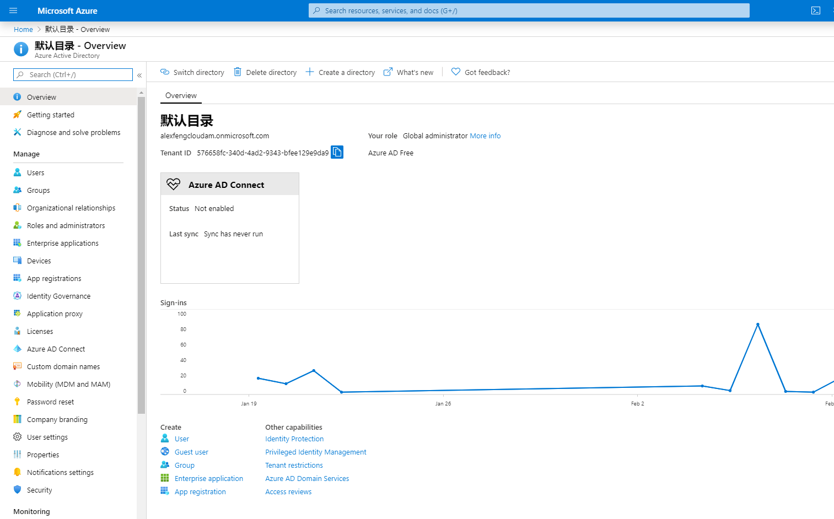This screenshot has height=519, width=834.
Task: Click the sidebar scroll-up arrow
Action: [x=141, y=93]
